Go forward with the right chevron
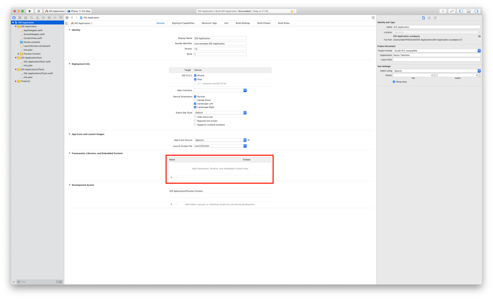493x299 pixels. pos(76,18)
